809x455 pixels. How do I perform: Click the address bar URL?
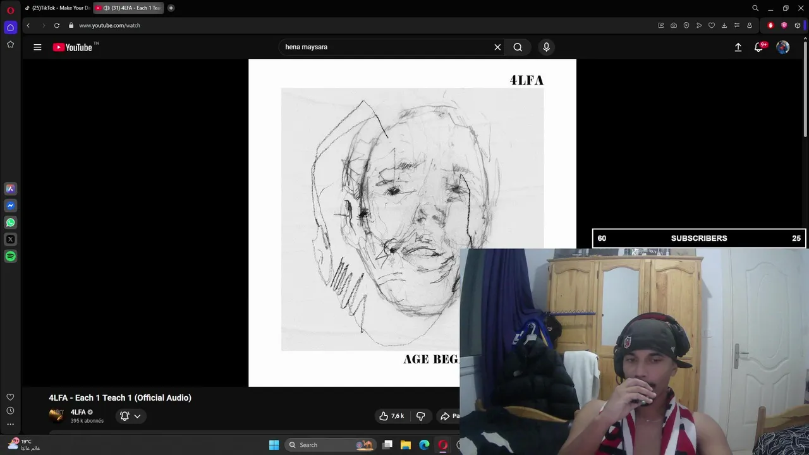(109, 25)
